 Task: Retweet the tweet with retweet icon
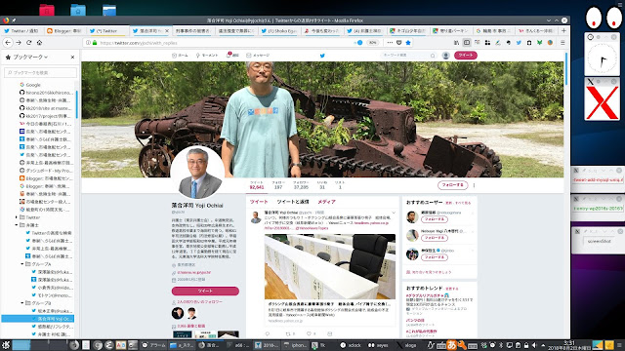pos(289,333)
